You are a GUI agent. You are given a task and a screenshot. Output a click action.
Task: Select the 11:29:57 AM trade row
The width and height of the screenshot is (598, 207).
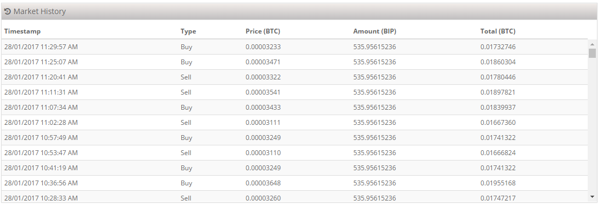click(294, 47)
